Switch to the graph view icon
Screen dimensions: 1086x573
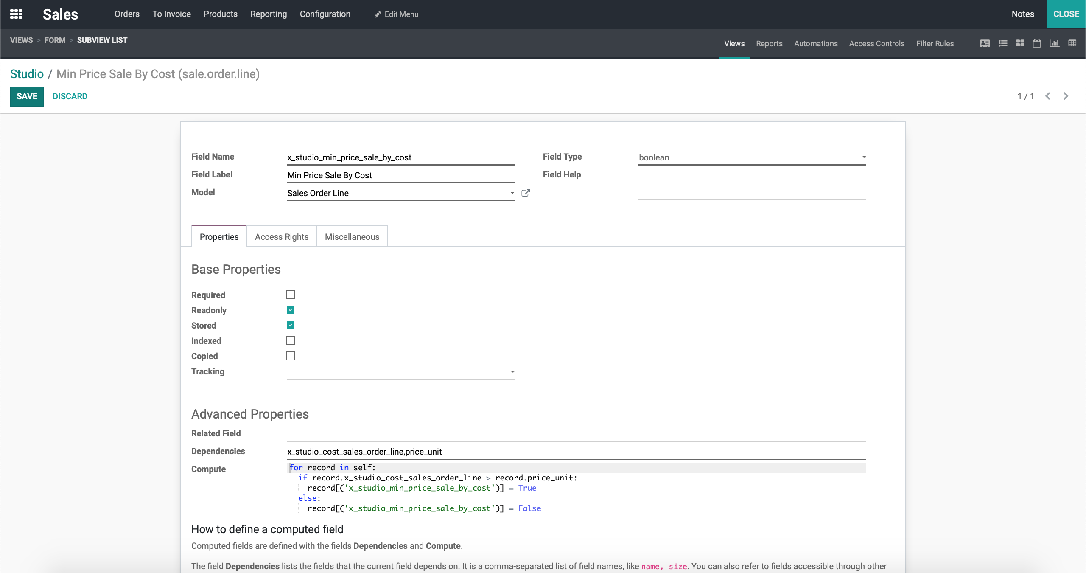(x=1055, y=43)
